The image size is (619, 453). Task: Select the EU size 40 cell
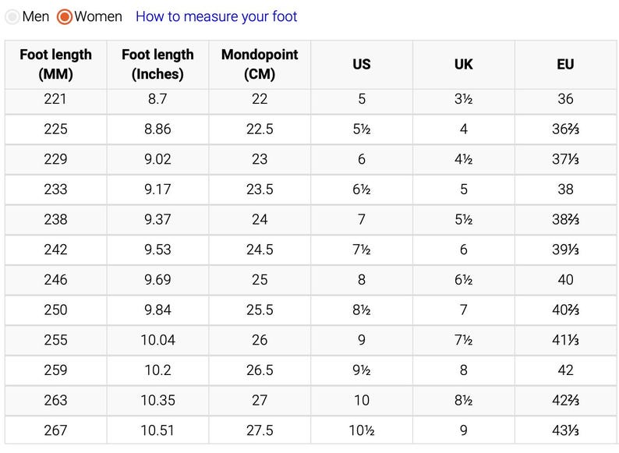[565, 280]
